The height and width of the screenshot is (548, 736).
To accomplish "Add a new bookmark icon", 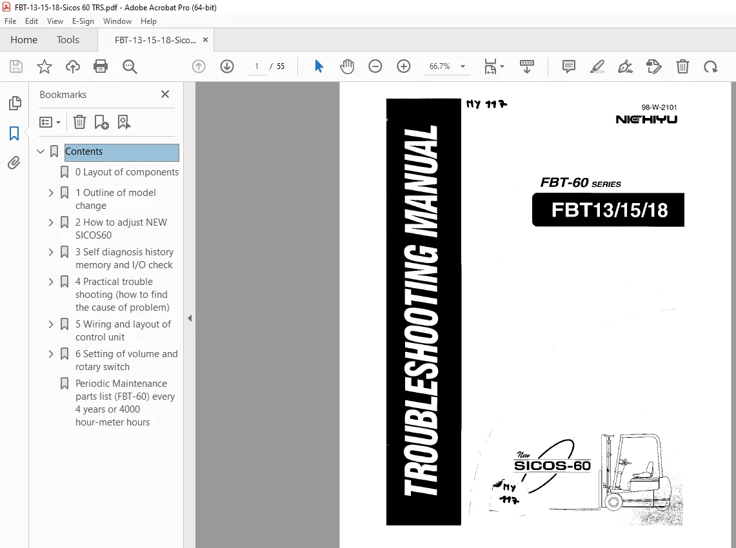I will tap(101, 122).
